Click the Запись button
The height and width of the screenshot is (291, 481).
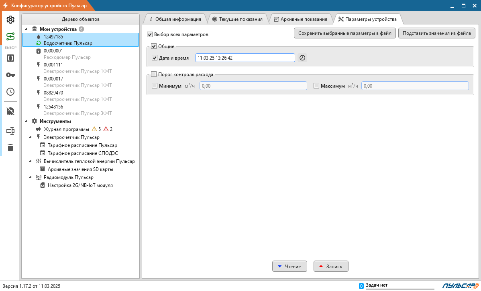tap(331, 266)
